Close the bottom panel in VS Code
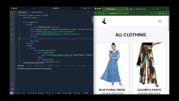179x101 pixels. (x=91, y=66)
